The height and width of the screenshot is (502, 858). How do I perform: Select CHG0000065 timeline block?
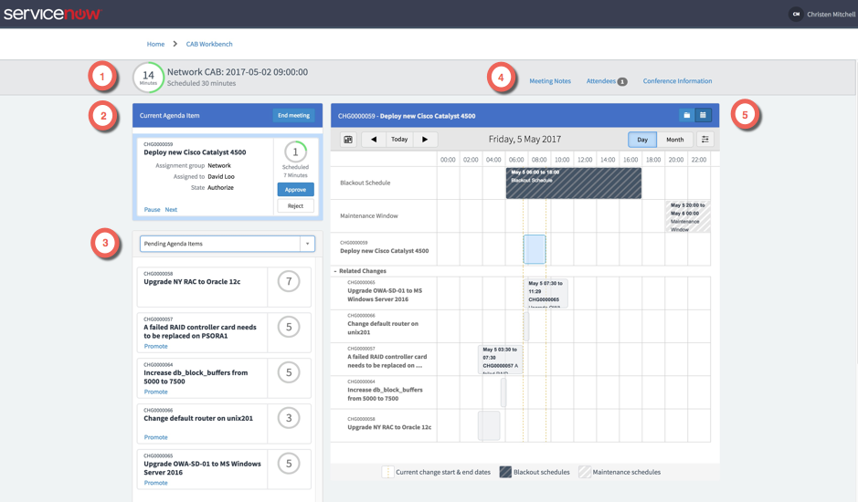(x=546, y=293)
